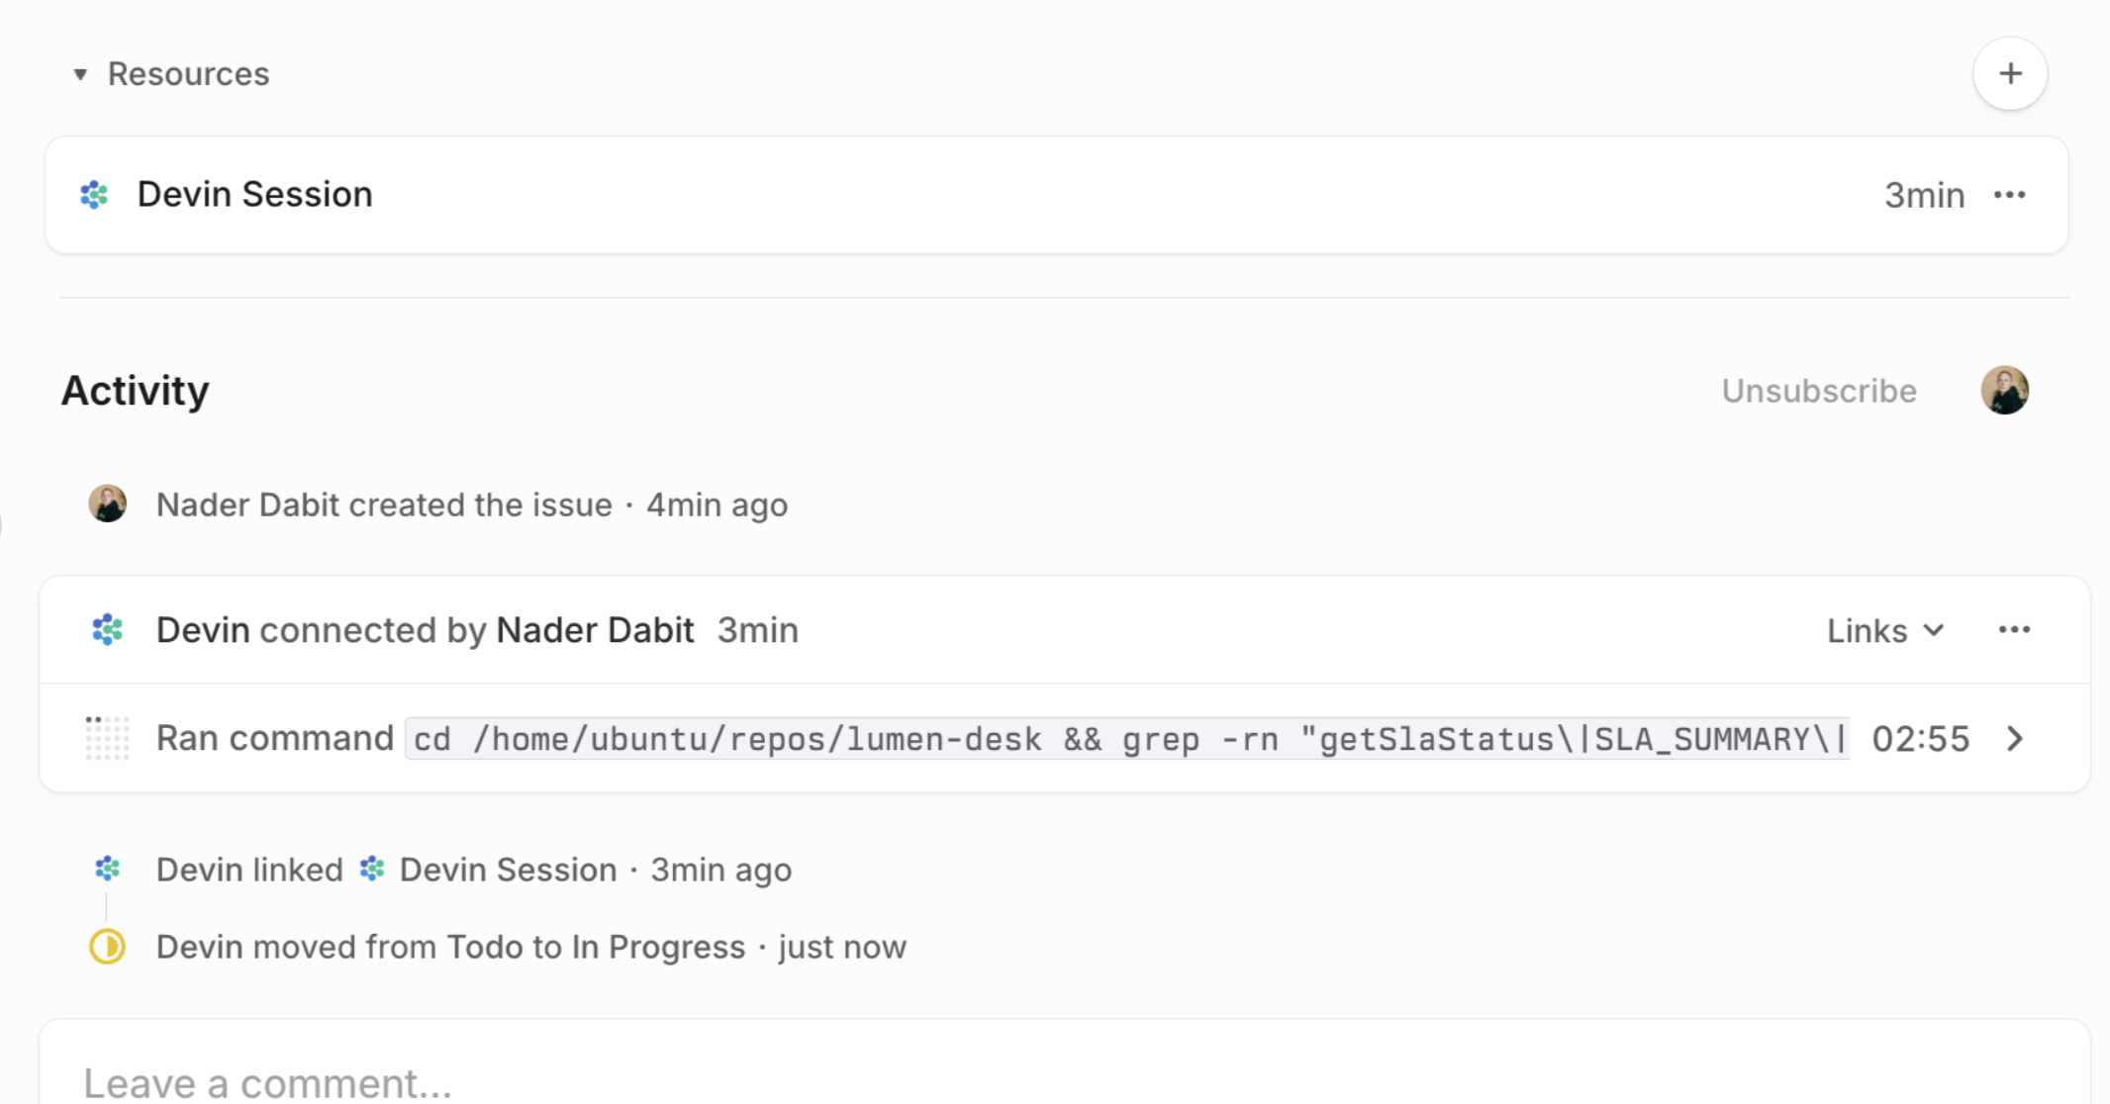
Task: Expand the Ran command row chevron
Action: tap(2015, 739)
